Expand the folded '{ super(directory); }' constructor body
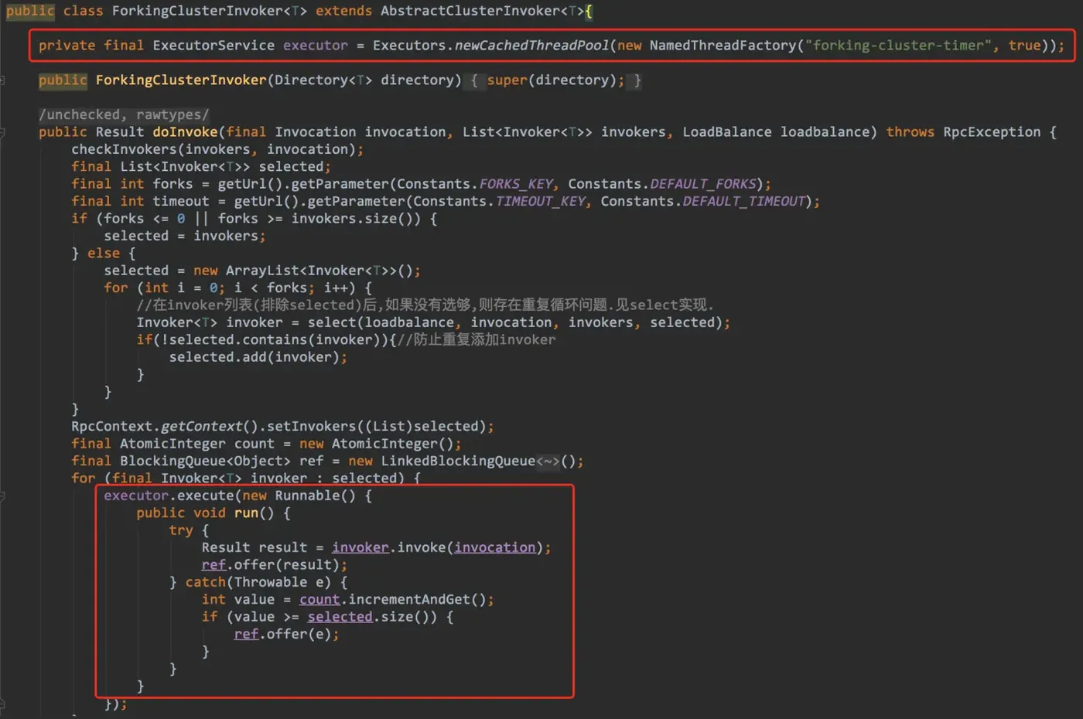 coord(553,80)
